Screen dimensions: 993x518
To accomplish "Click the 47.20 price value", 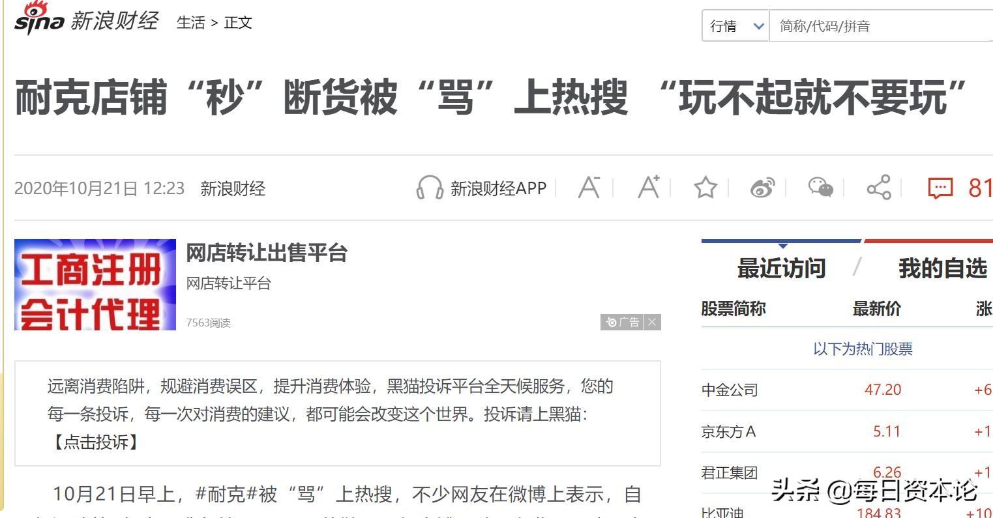I will 883,390.
